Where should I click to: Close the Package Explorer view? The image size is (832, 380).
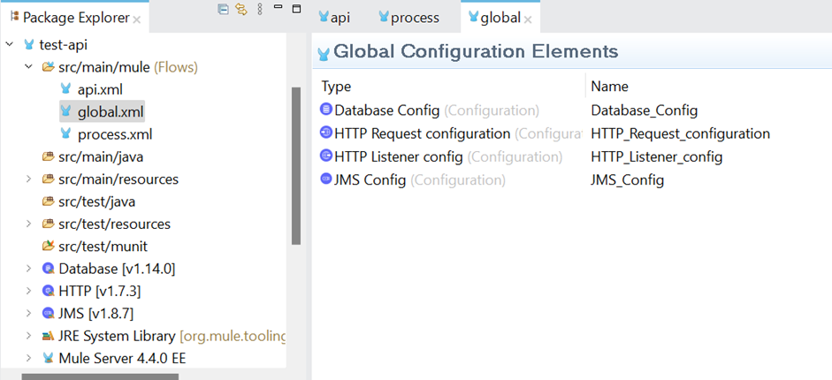136,19
